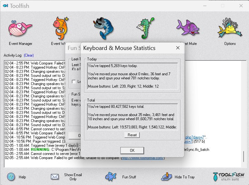This screenshot has height=185, width=249.
Task: Click "You've tapped 80,427,582 keys total" text
Action: pyautogui.click(x=116, y=107)
